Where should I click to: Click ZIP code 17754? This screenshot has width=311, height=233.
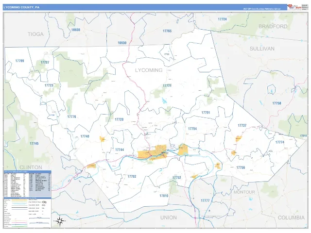pos(192,129)
